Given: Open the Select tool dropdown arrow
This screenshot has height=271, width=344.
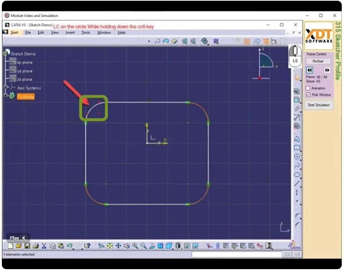Looking at the screenshot, I should pos(301,81).
